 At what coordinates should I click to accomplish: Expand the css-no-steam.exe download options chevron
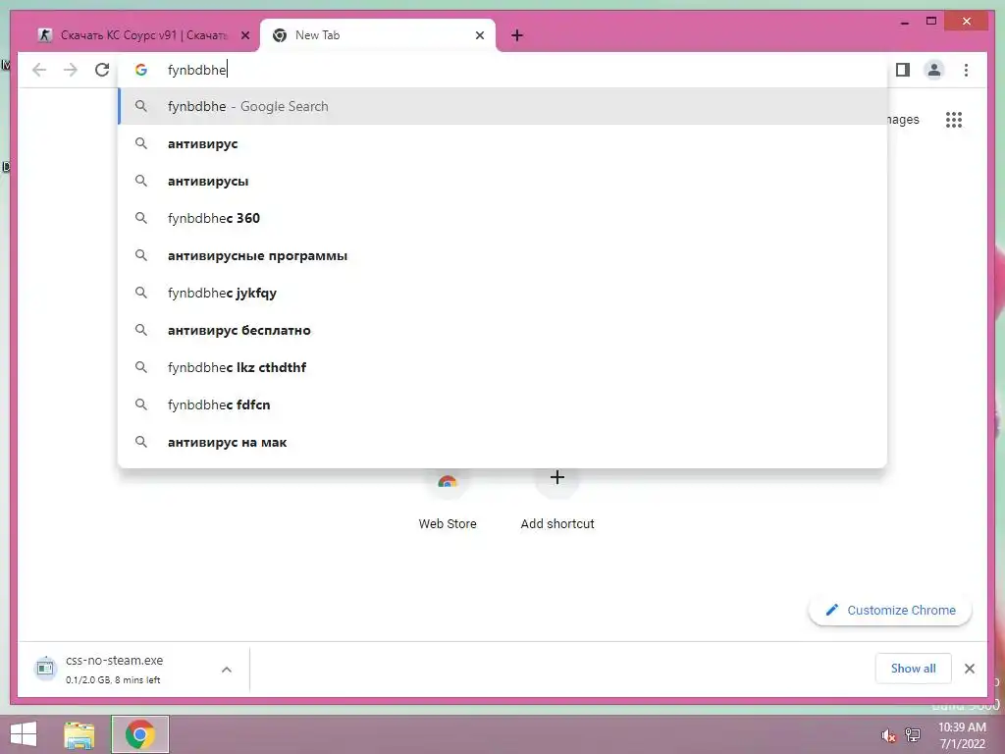(x=227, y=670)
